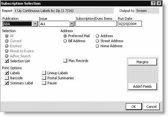The height and width of the screenshot is (117, 168).
Task: Choose the Home Address radio button
Action: (97, 46)
